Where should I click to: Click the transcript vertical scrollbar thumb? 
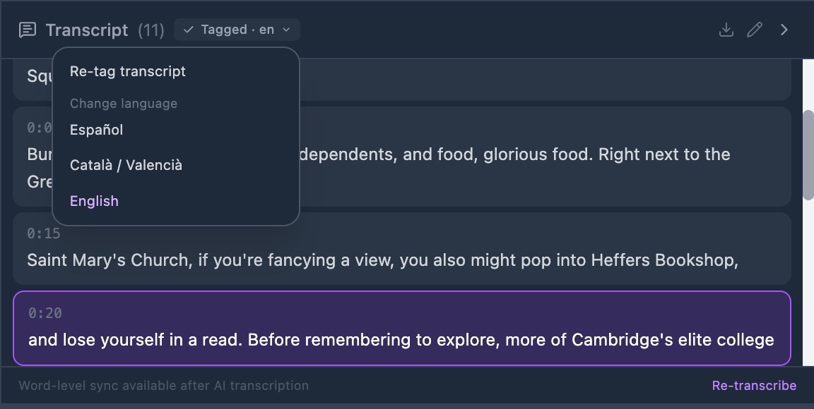pos(808,155)
